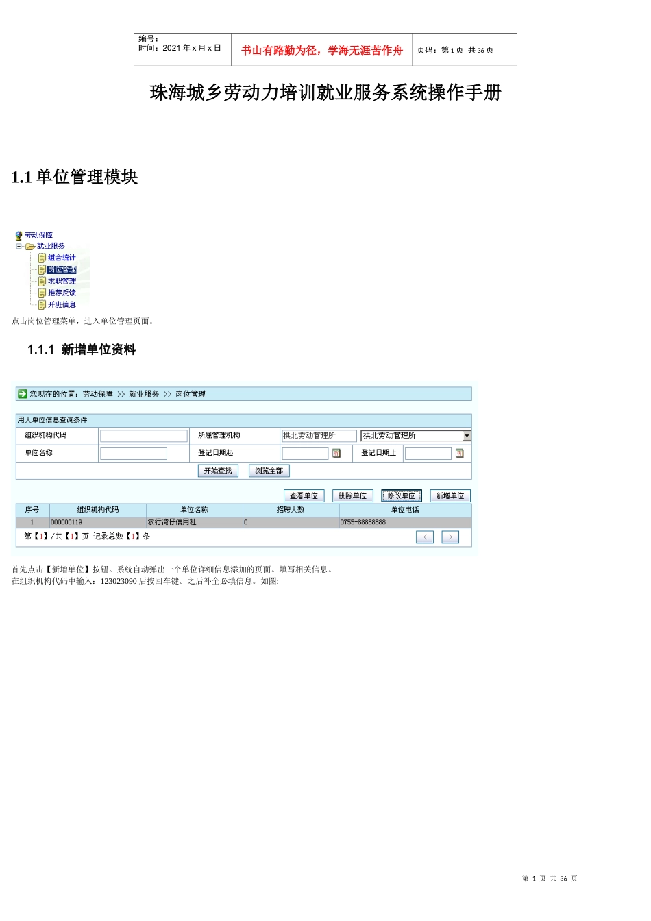The image size is (651, 921).
Task: Focus the 登记日期起 date input
Action: pos(305,454)
